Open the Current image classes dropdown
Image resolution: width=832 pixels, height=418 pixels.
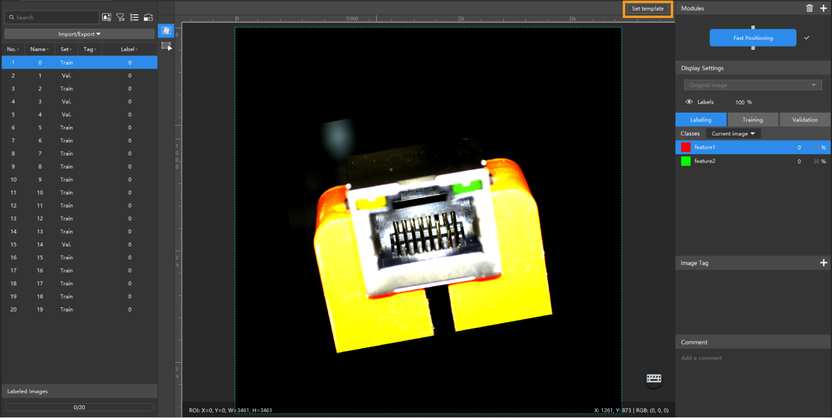tap(733, 133)
